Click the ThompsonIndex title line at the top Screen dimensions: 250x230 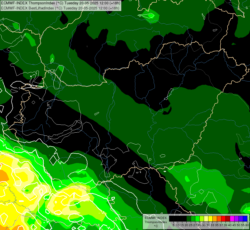coord(61,3)
